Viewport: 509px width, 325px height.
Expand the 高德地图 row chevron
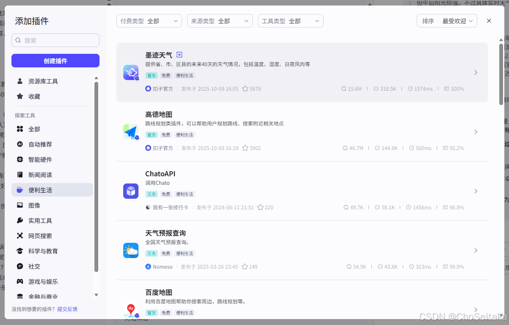point(476,132)
